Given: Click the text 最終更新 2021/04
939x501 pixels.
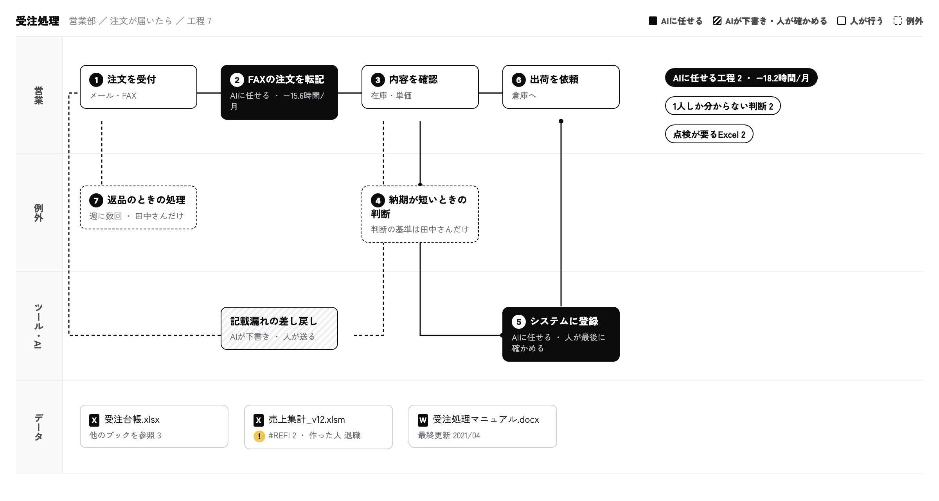Looking at the screenshot, I should 449,436.
